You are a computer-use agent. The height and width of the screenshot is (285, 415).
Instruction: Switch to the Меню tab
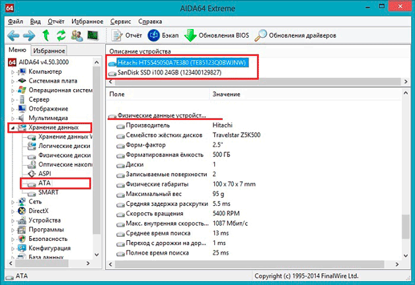point(17,50)
